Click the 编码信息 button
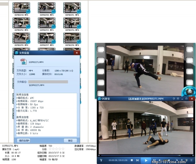 [x=24, y=140]
